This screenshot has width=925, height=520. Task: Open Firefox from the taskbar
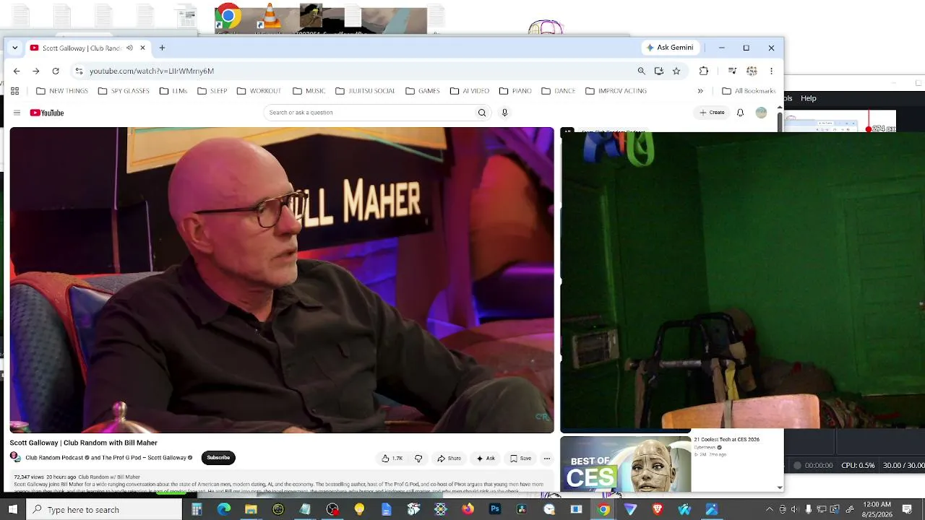tap(468, 510)
